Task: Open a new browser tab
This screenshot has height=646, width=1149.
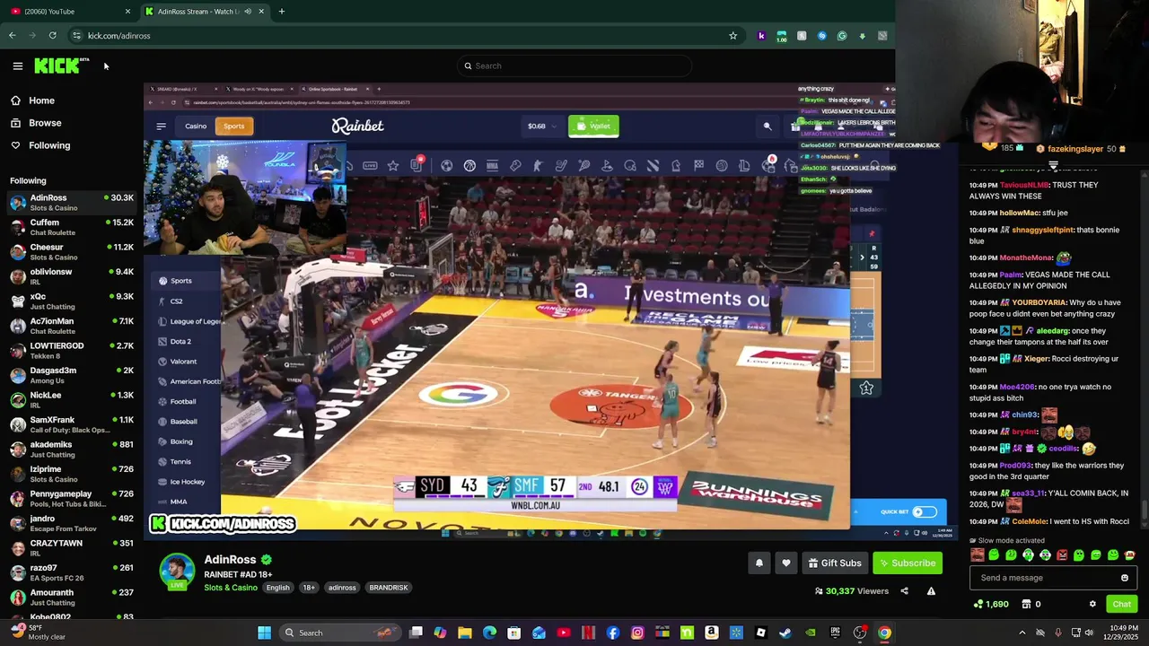Action: (x=282, y=12)
